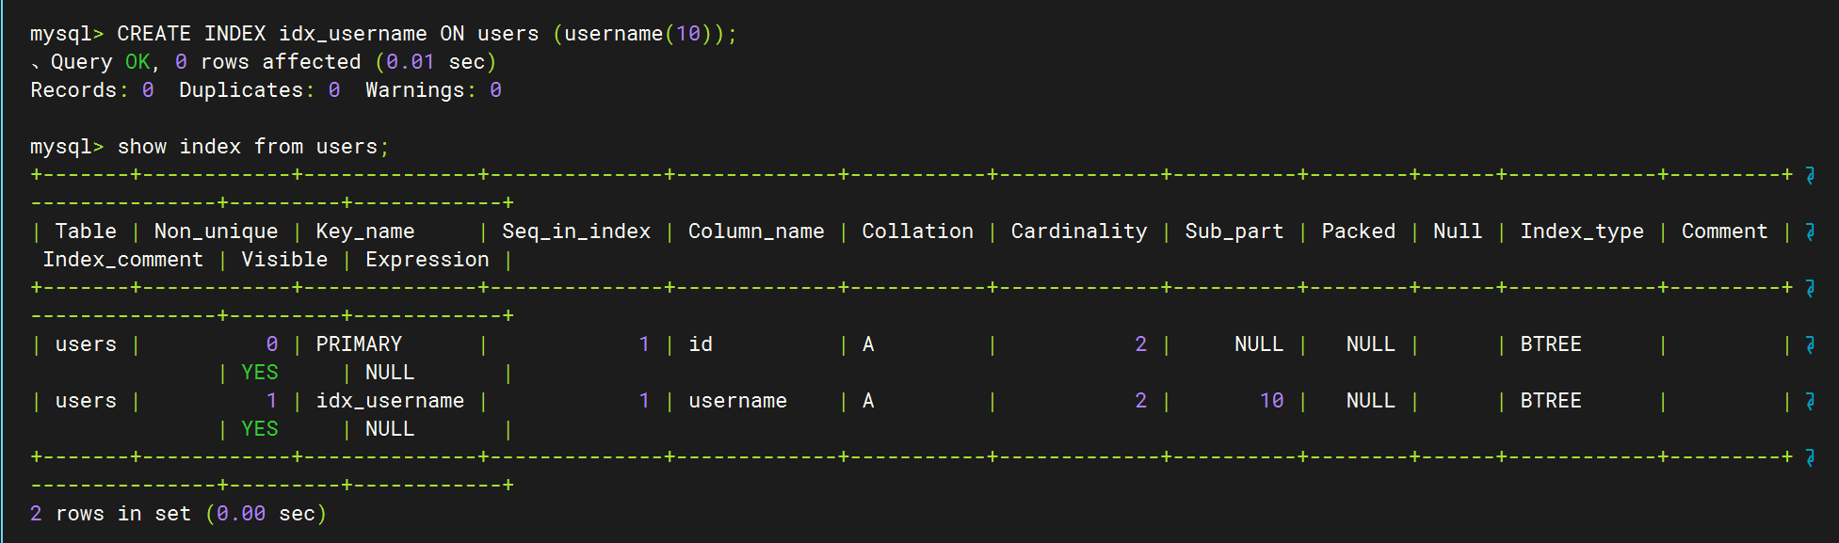Image resolution: width=1839 pixels, height=543 pixels.
Task: Click the Comment column header
Action: coord(1725,232)
